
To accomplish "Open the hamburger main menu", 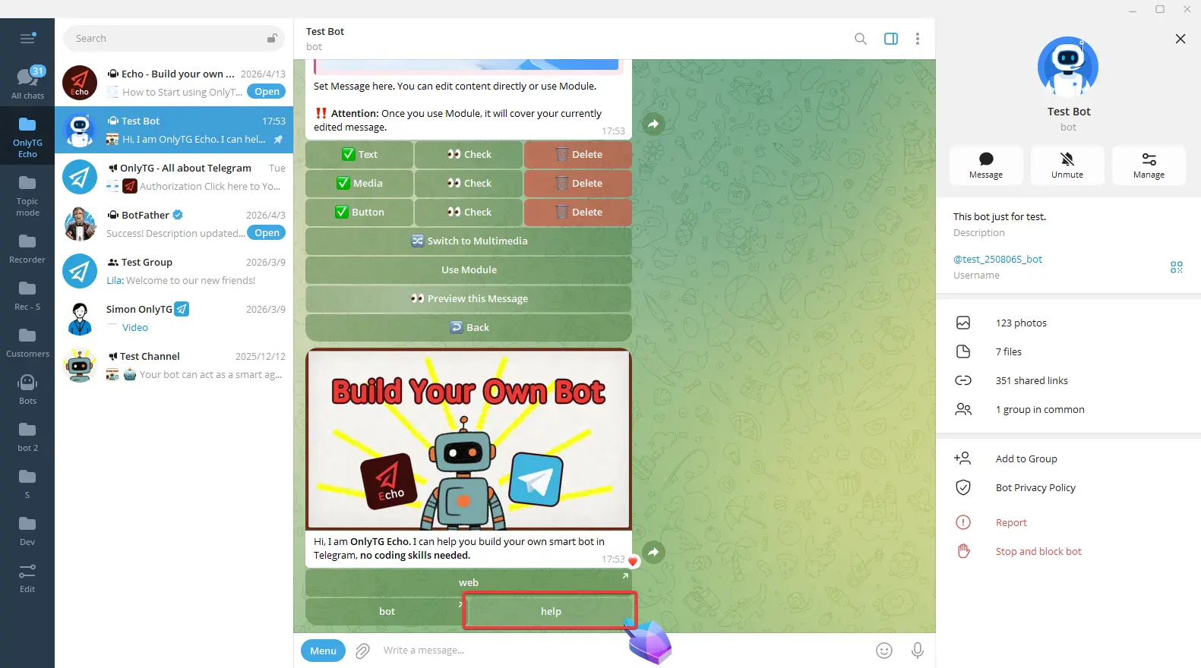I will [x=27, y=39].
